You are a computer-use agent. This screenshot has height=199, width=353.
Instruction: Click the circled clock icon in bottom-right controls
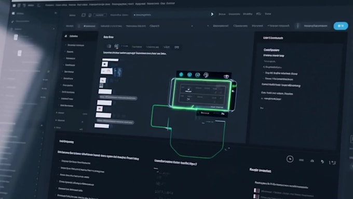pyautogui.click(x=290, y=159)
